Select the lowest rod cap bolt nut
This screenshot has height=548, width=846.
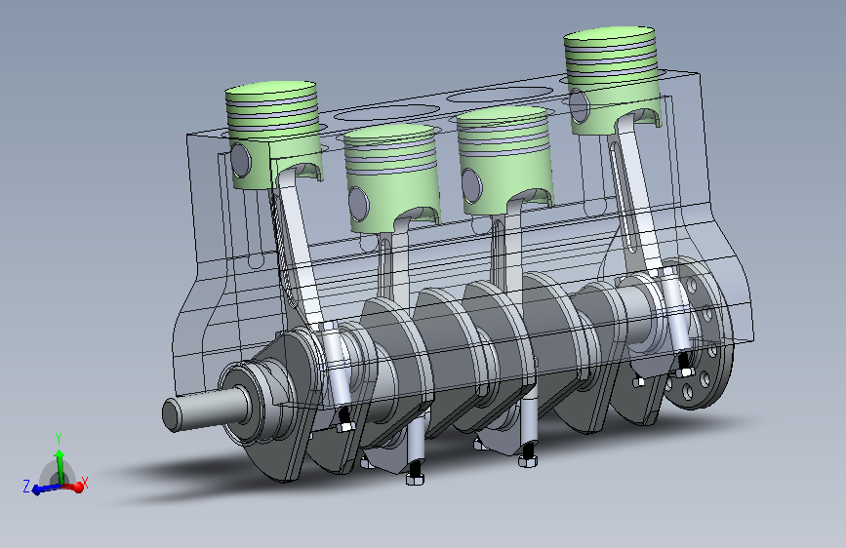tap(415, 479)
